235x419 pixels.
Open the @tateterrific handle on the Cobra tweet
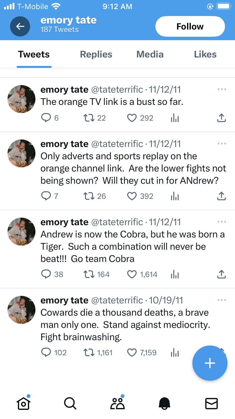(117, 222)
